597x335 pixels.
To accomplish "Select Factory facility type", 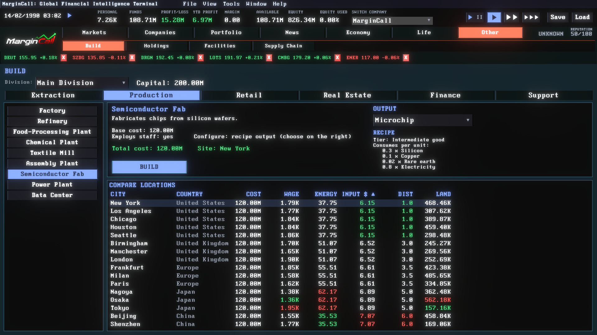I will pyautogui.click(x=52, y=111).
